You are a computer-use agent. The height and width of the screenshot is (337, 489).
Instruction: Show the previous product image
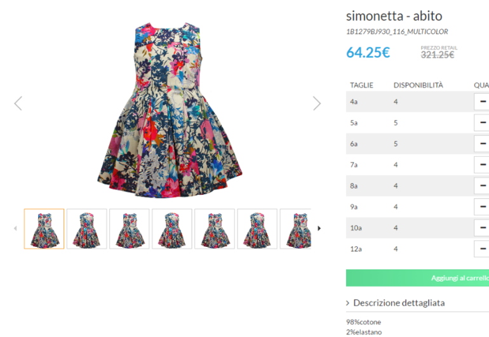point(18,103)
